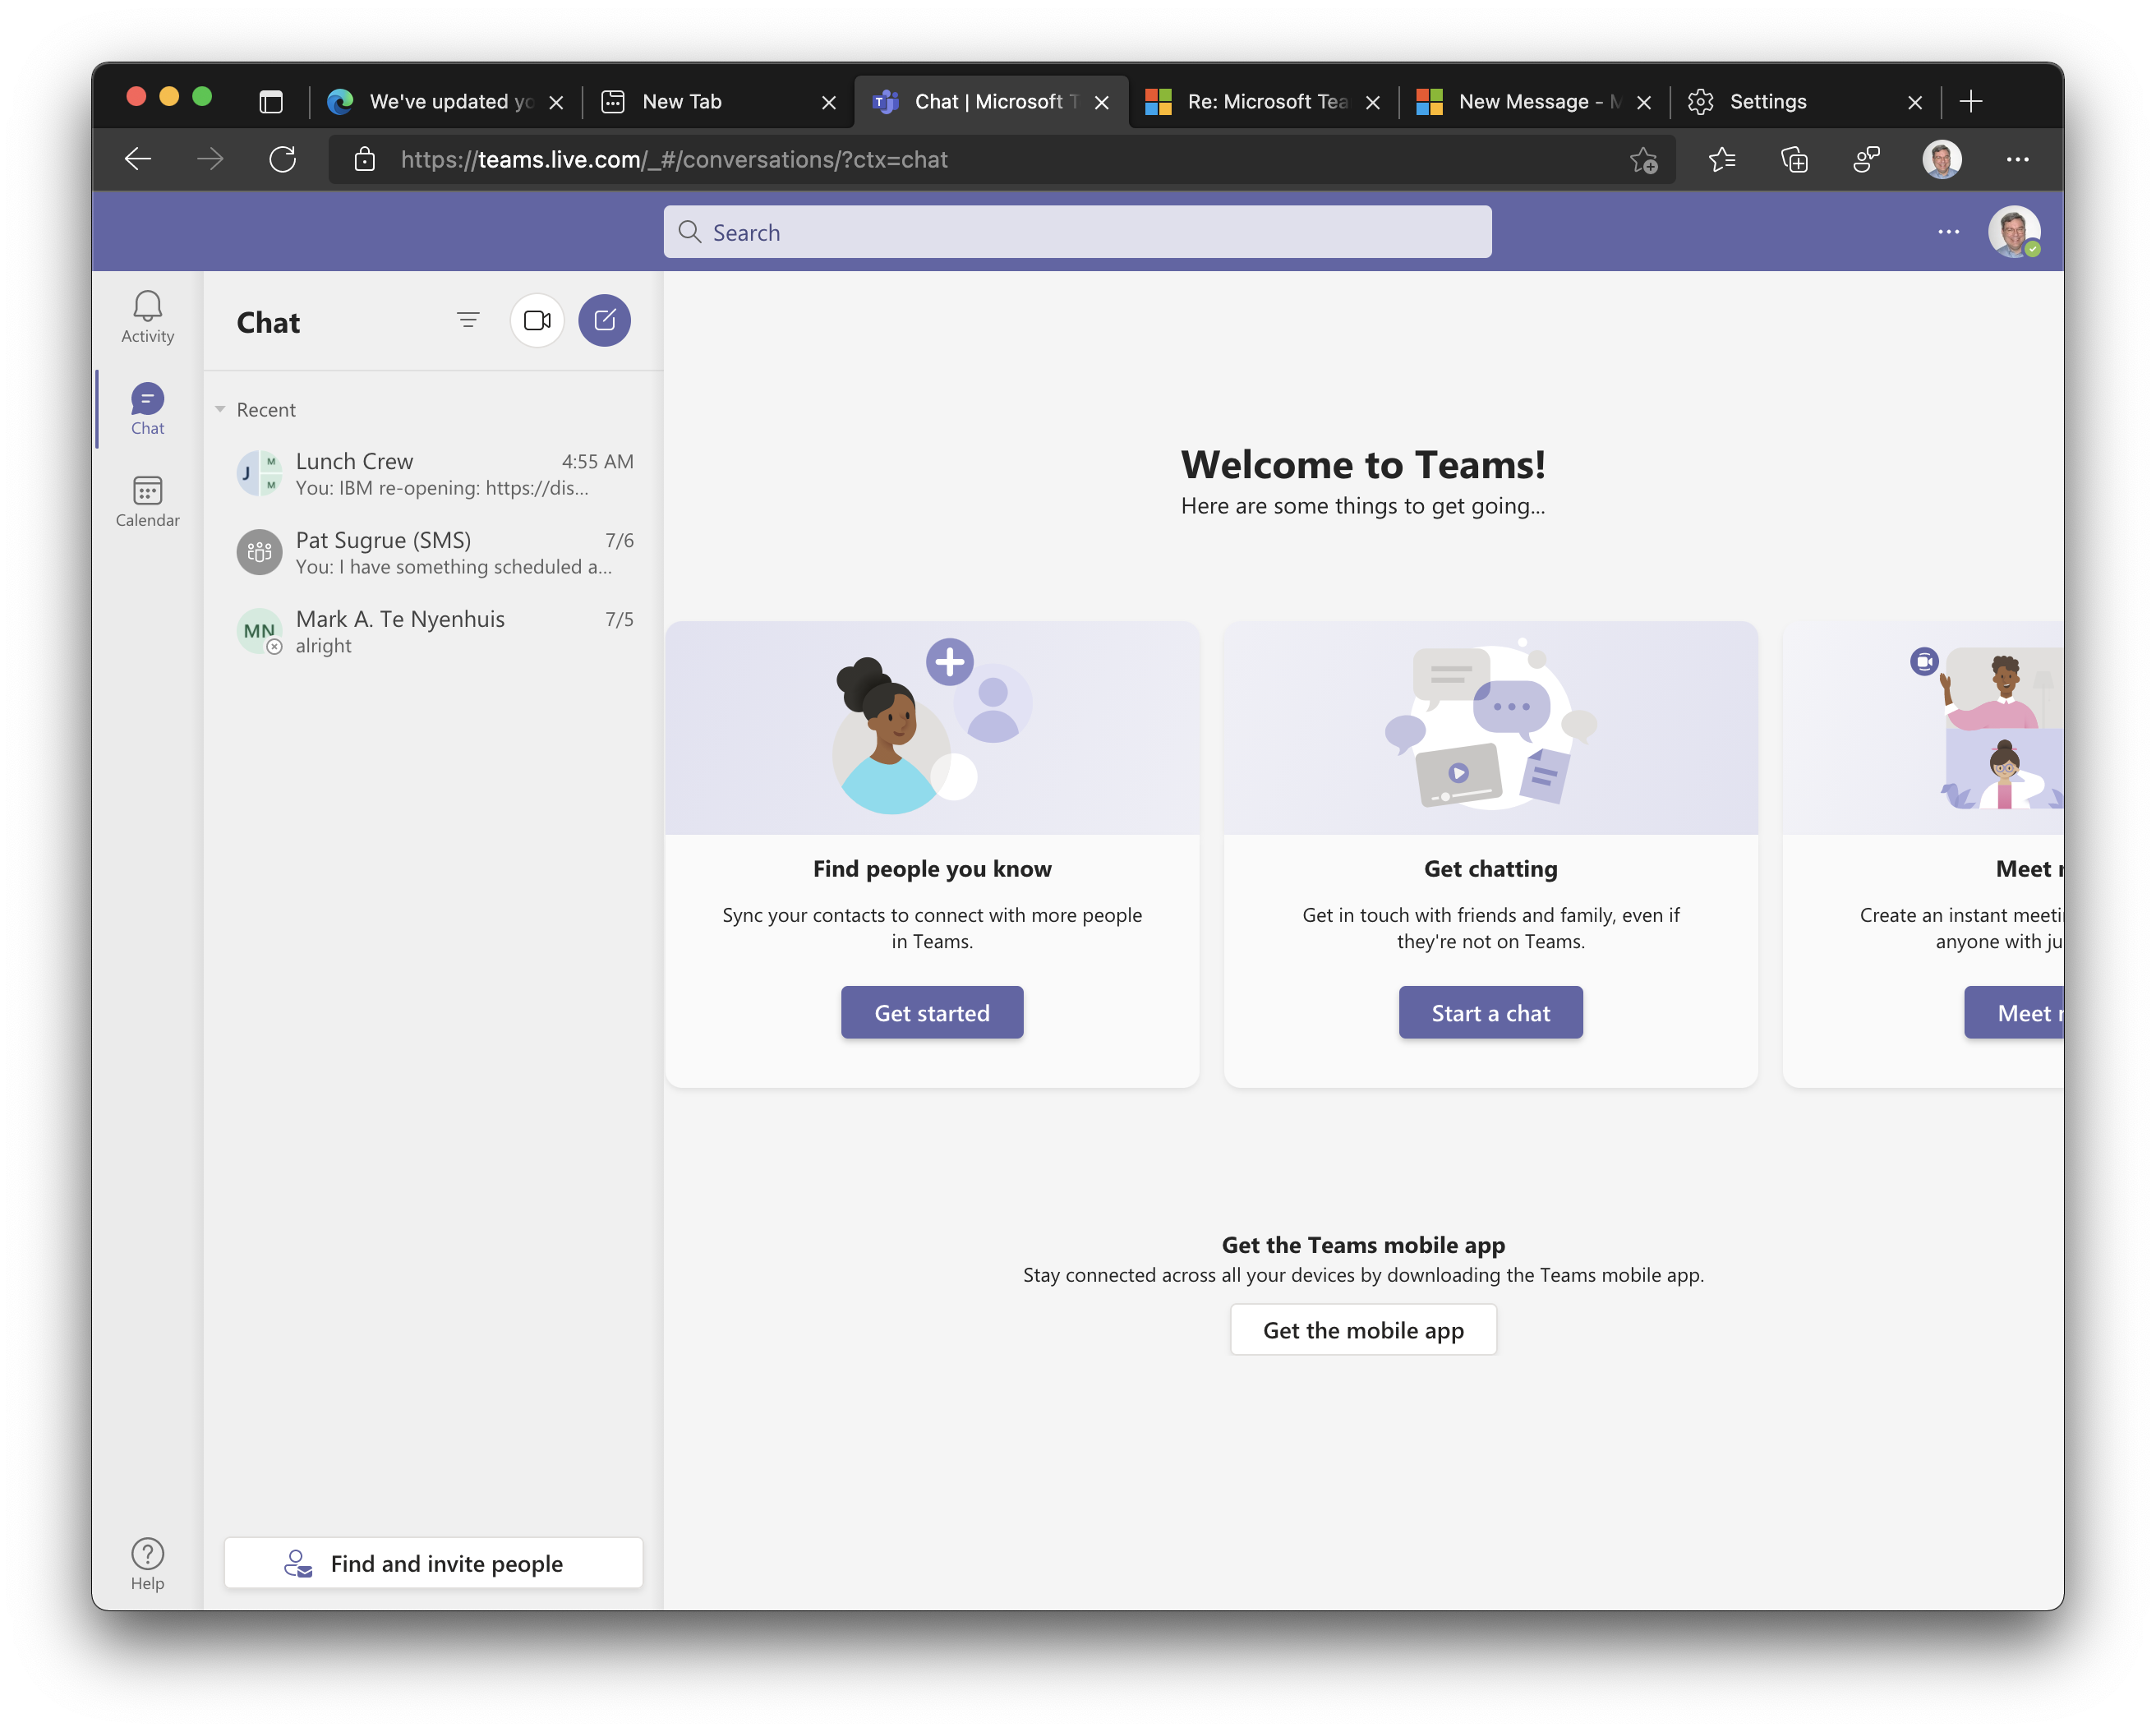Open the Mark A. Te Nyenhuis conversation
Image resolution: width=2156 pixels, height=1732 pixels.
tap(435, 631)
